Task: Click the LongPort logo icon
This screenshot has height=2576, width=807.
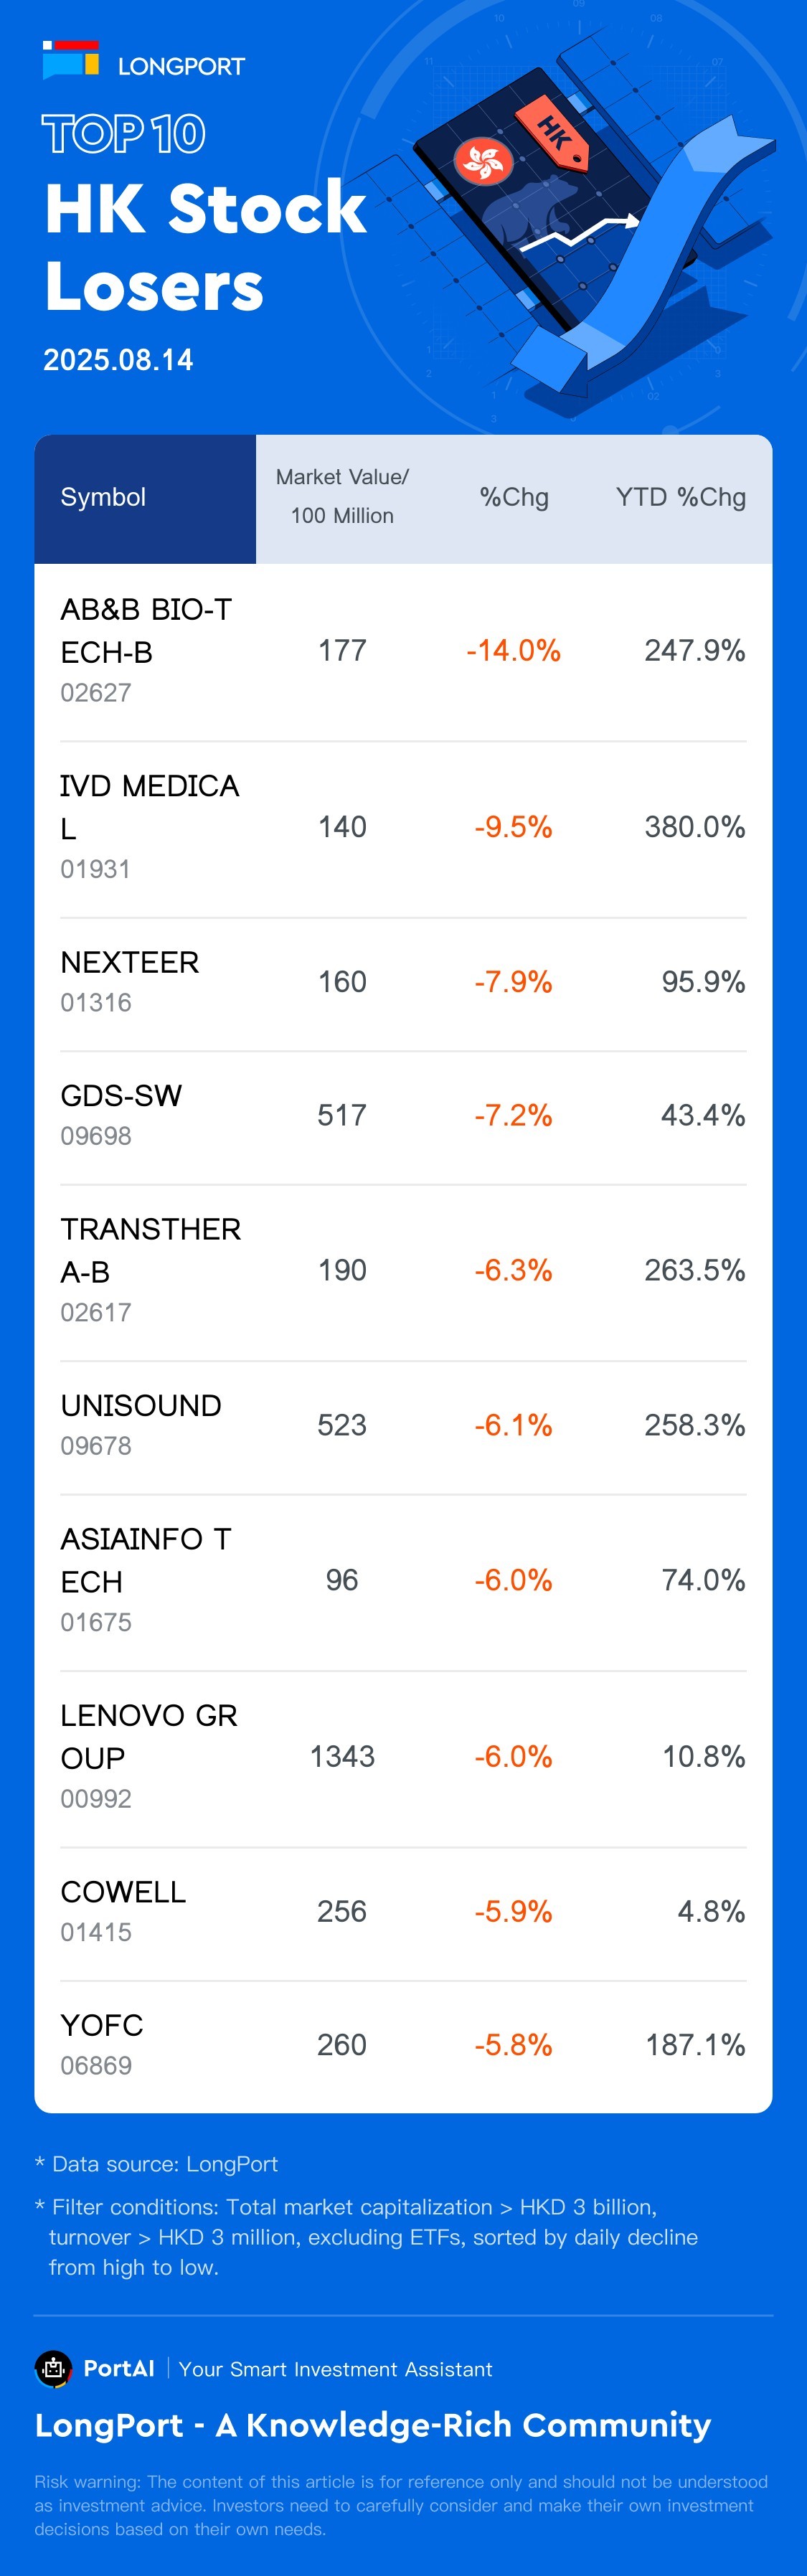Action: coord(70,60)
